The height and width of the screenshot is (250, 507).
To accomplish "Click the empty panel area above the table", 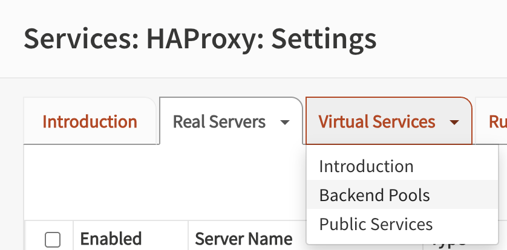I will pyautogui.click(x=163, y=181).
